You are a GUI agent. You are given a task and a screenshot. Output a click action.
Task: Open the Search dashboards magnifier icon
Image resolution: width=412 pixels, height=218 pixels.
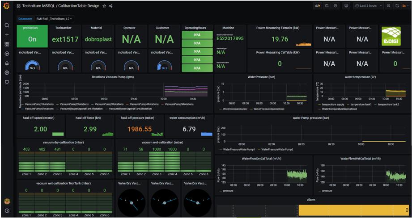[x=7, y=25]
